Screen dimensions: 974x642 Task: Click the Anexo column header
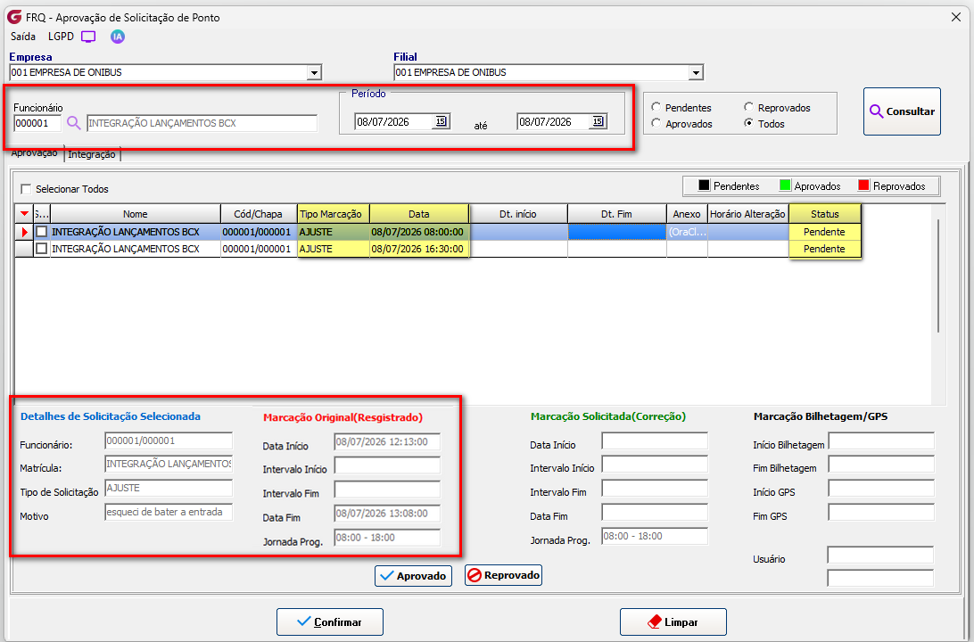[687, 214]
